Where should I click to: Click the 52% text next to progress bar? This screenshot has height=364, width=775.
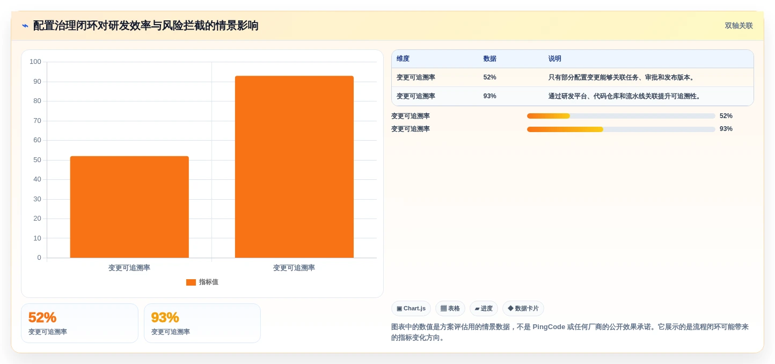[726, 116]
